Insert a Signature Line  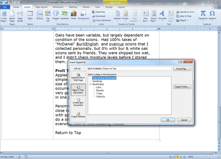tap(186, 12)
